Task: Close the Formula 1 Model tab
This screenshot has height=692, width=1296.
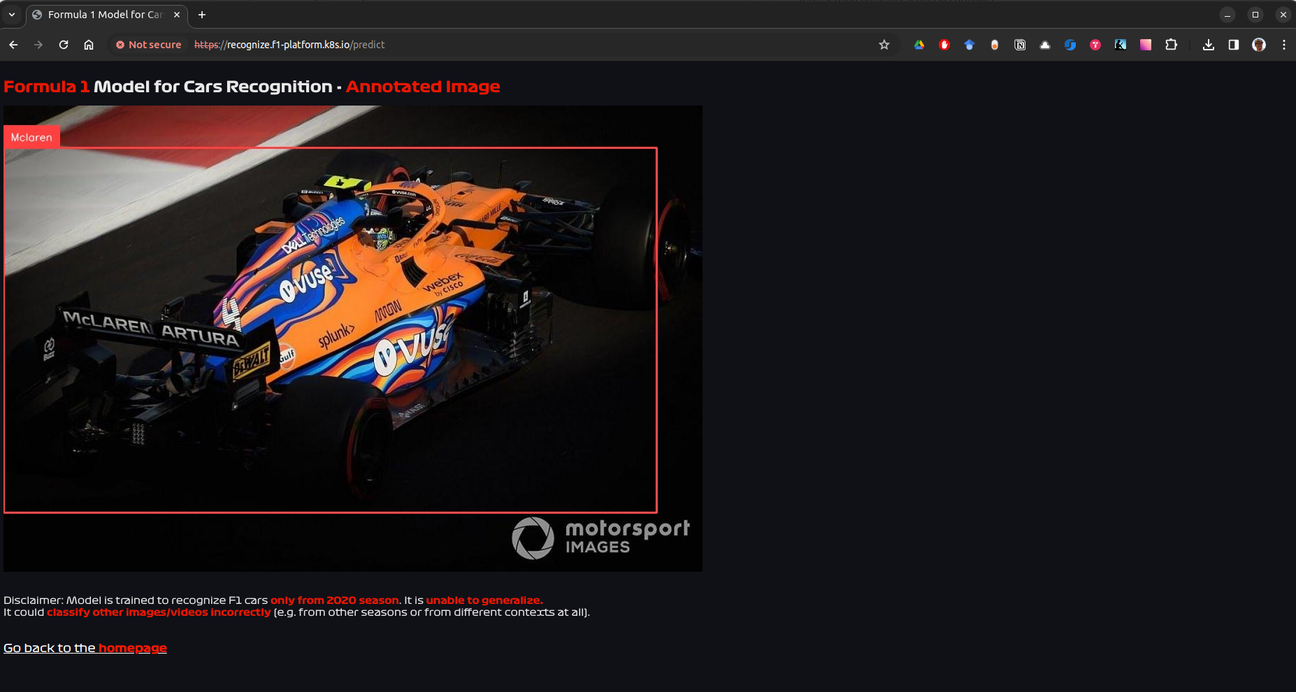Action: (177, 15)
